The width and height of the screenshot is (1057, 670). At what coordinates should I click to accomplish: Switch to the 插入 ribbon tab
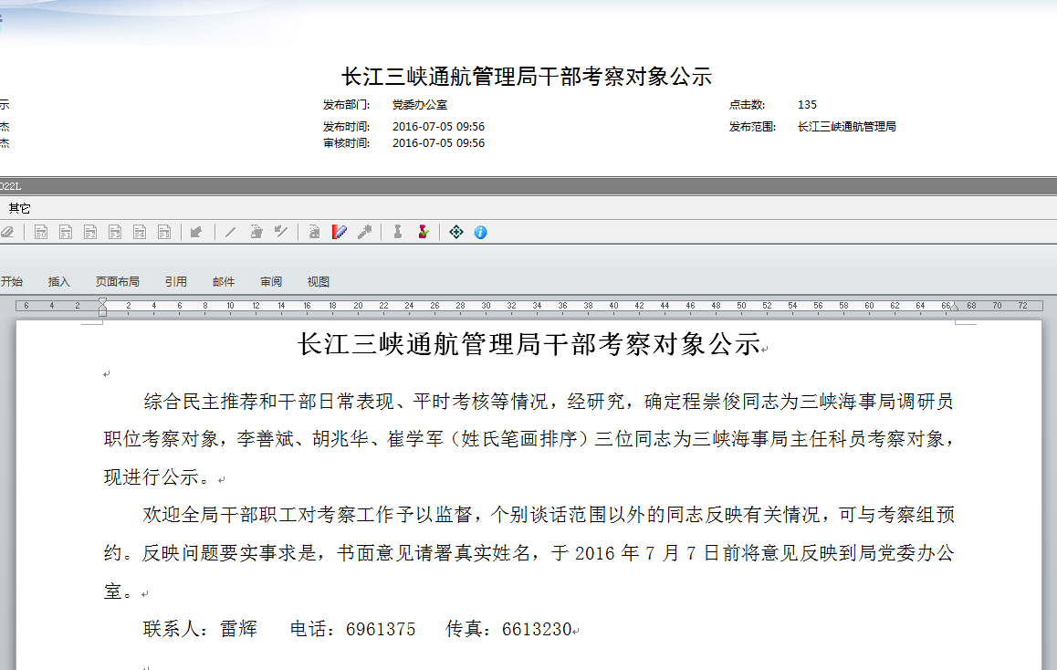coord(59,282)
